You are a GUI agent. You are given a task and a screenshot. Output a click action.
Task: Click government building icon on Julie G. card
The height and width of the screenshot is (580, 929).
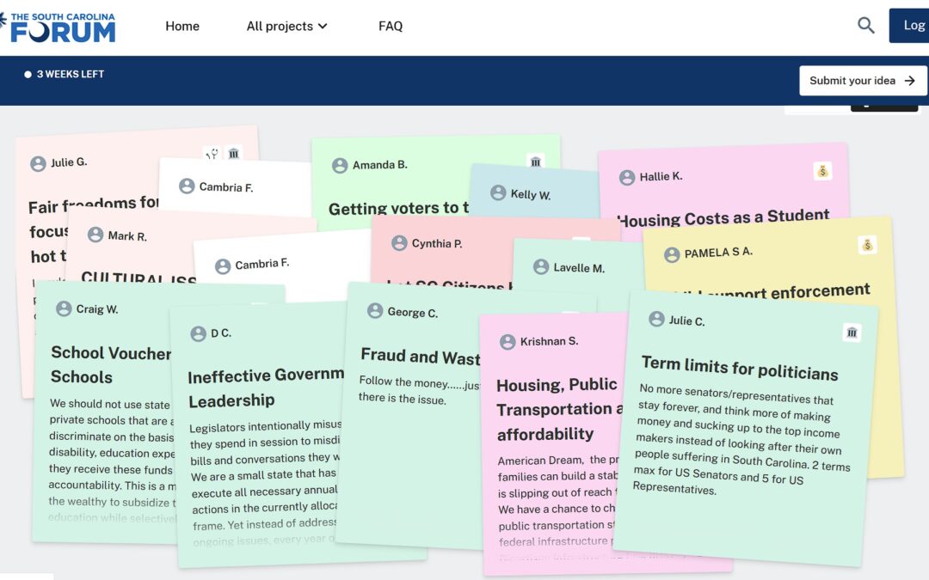click(234, 154)
